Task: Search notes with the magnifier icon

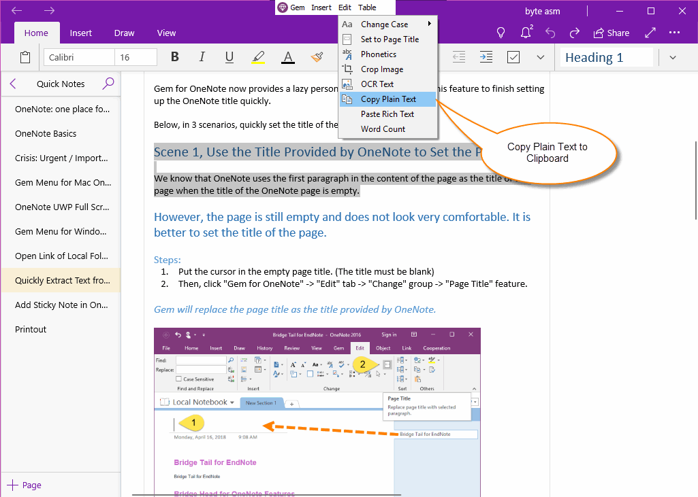Action: 108,84
